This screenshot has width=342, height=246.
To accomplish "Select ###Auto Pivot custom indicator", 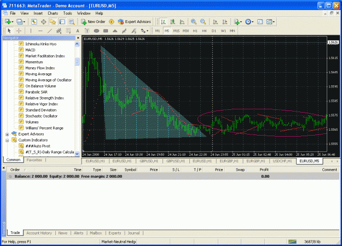I will pos(38,146).
